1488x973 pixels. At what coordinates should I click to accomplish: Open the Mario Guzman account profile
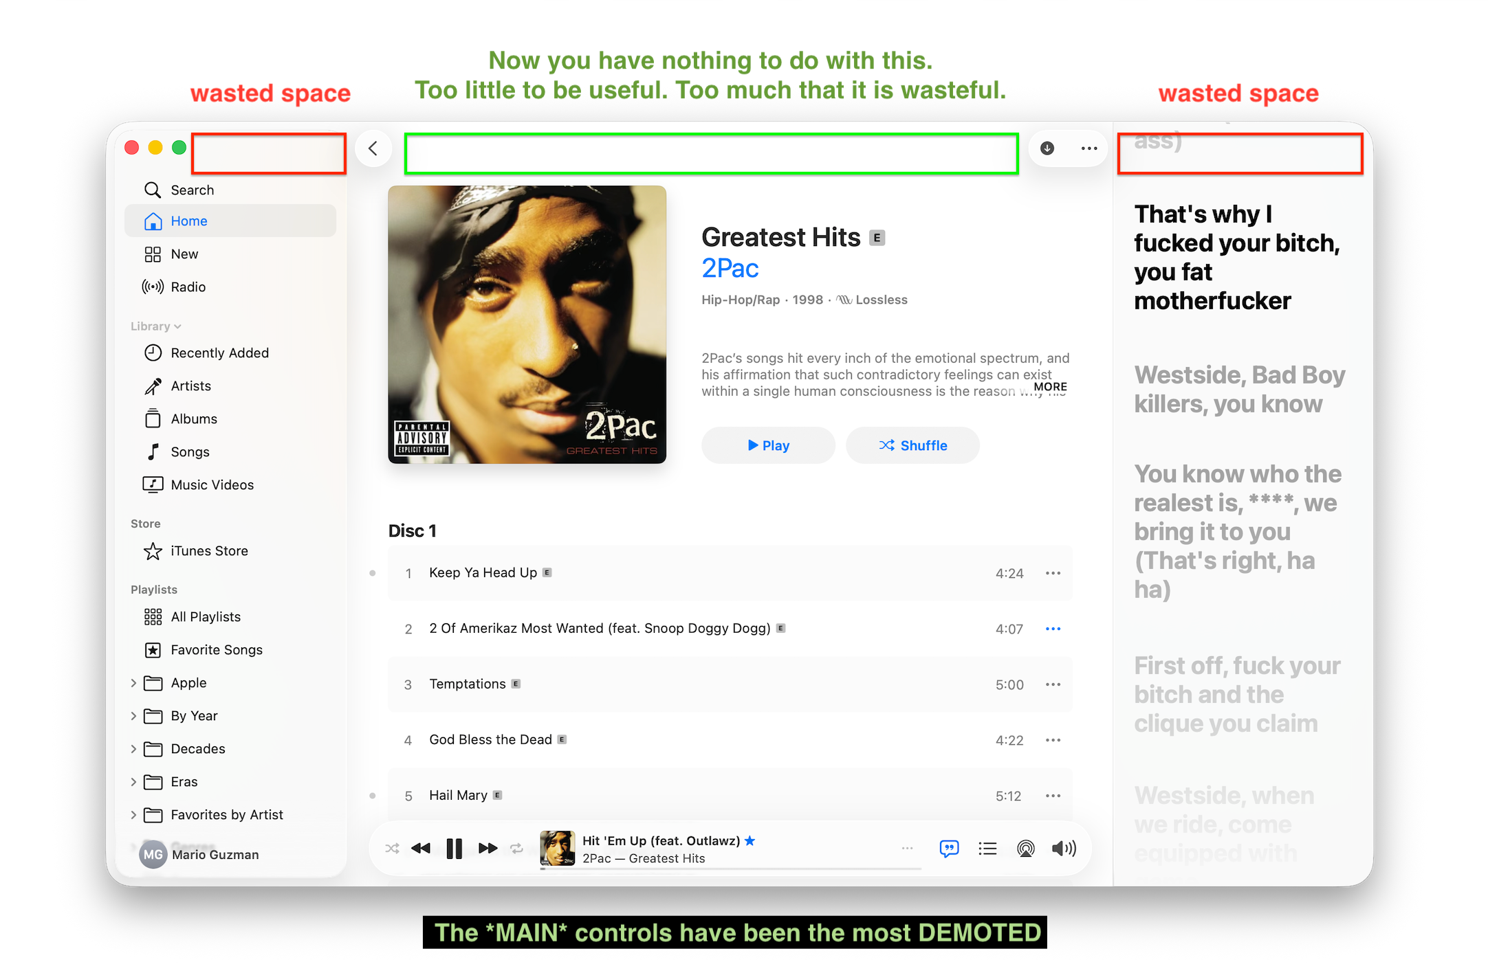(x=199, y=855)
